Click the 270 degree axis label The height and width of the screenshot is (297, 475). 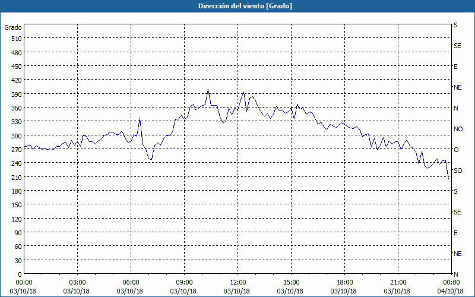[x=17, y=150]
